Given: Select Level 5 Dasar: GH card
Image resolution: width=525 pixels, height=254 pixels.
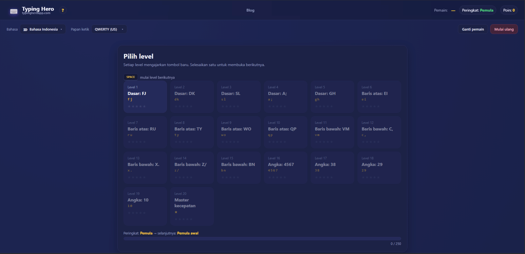Looking at the screenshot, I should 332,97.
